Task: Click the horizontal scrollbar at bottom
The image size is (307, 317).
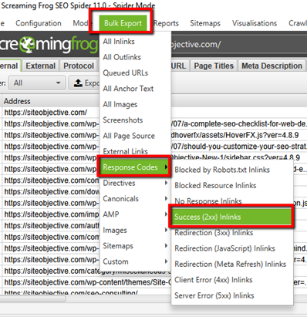Action: 33,298
